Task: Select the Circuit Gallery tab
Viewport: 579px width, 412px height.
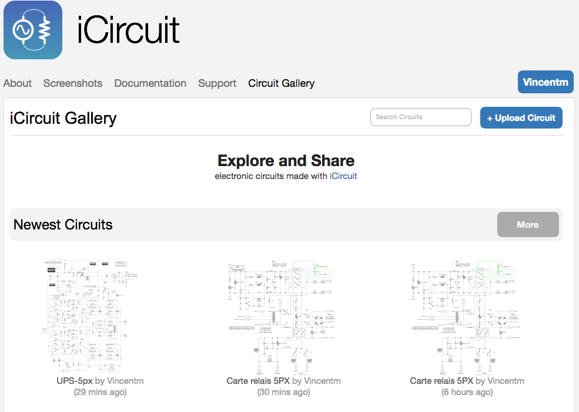Action: pyautogui.click(x=282, y=83)
